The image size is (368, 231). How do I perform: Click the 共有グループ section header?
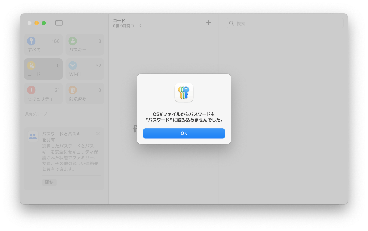coord(36,114)
